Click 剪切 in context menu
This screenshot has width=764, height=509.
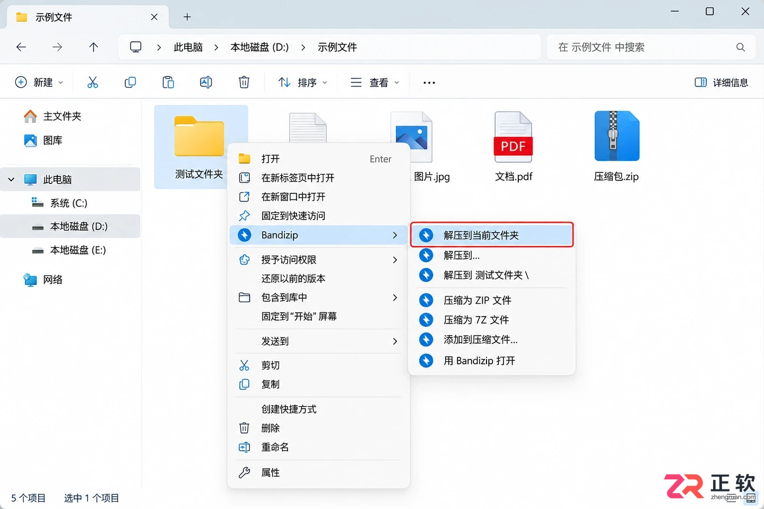coord(318,365)
